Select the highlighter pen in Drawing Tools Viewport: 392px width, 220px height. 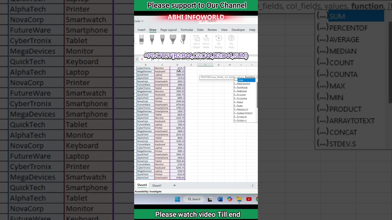click(173, 40)
